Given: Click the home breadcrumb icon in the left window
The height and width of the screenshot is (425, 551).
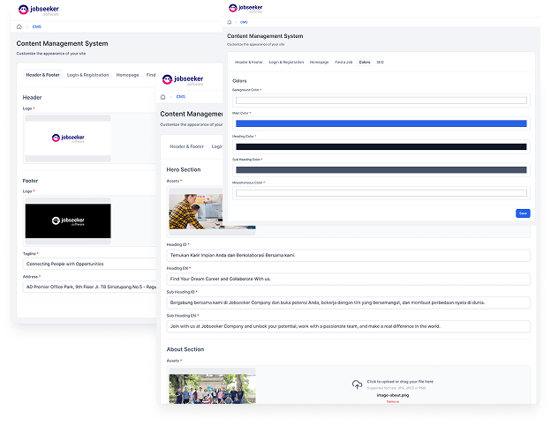Looking at the screenshot, I should 19,26.
